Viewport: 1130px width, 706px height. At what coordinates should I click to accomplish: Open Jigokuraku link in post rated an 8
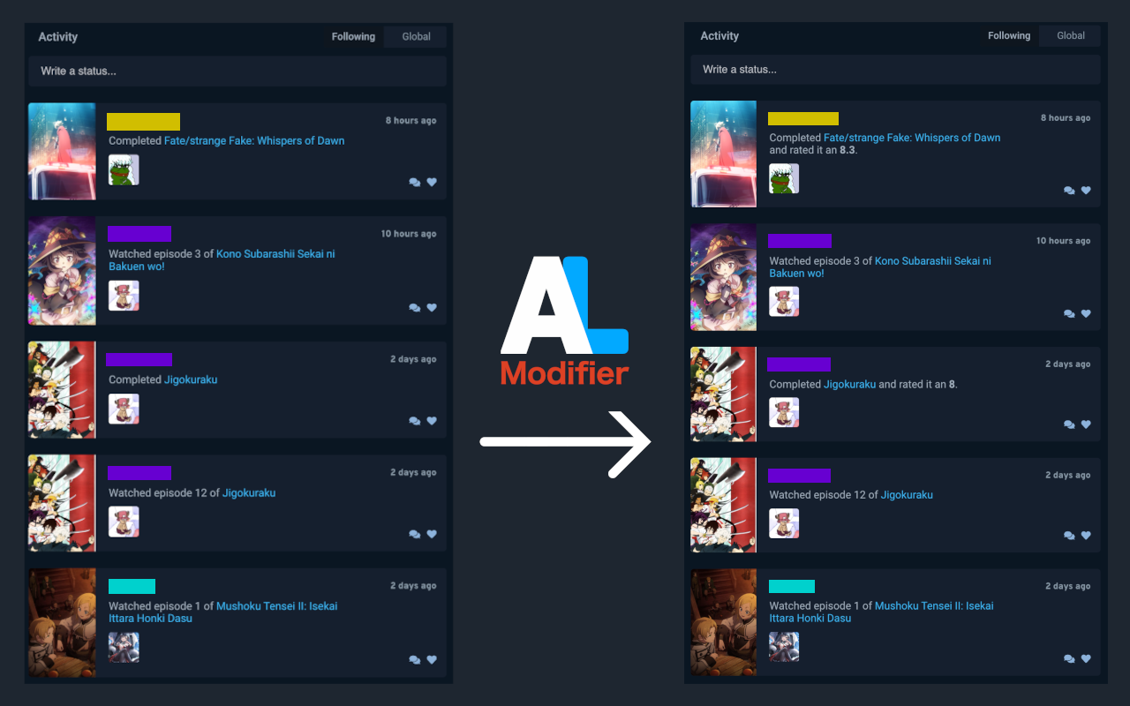[849, 385]
